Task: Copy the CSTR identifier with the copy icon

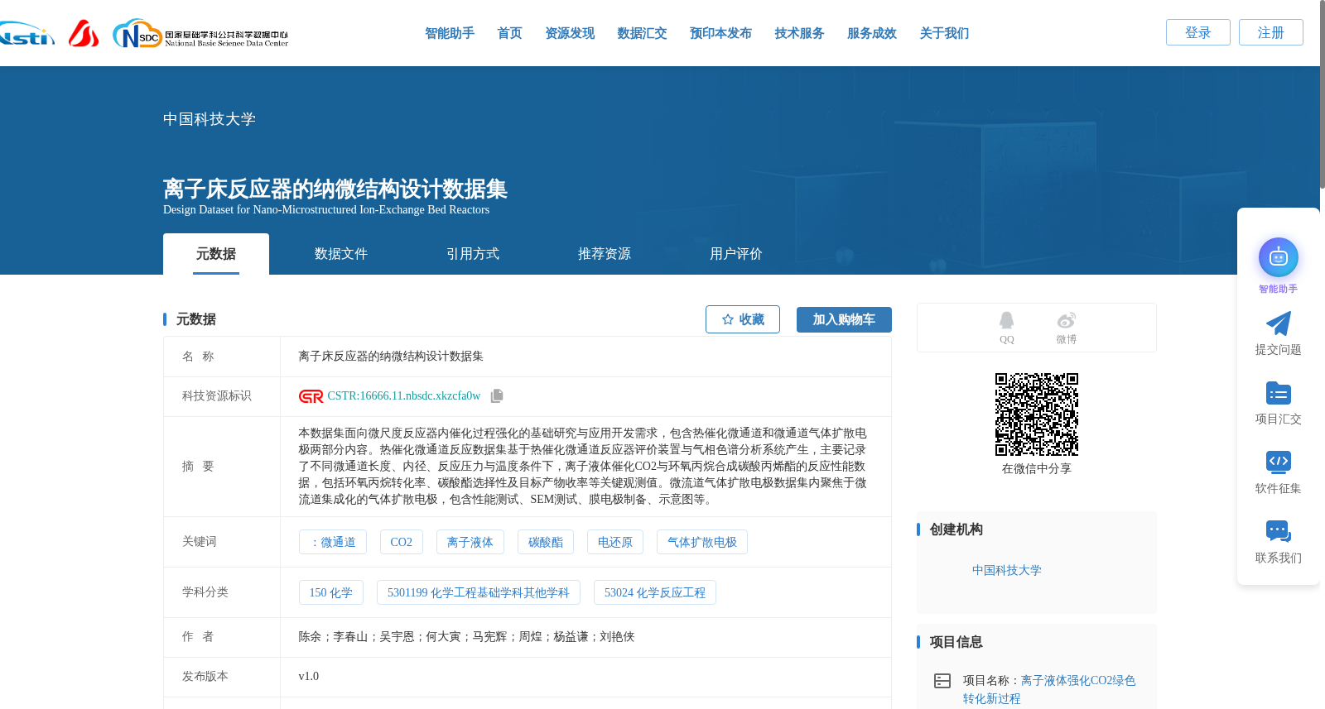Action: 497,396
